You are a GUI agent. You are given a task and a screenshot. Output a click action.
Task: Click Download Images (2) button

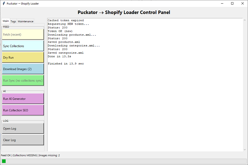(23, 69)
